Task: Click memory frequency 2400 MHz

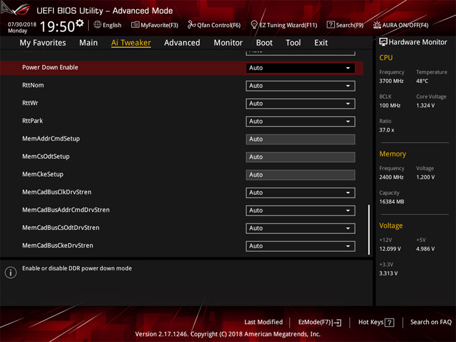Action: [391, 177]
